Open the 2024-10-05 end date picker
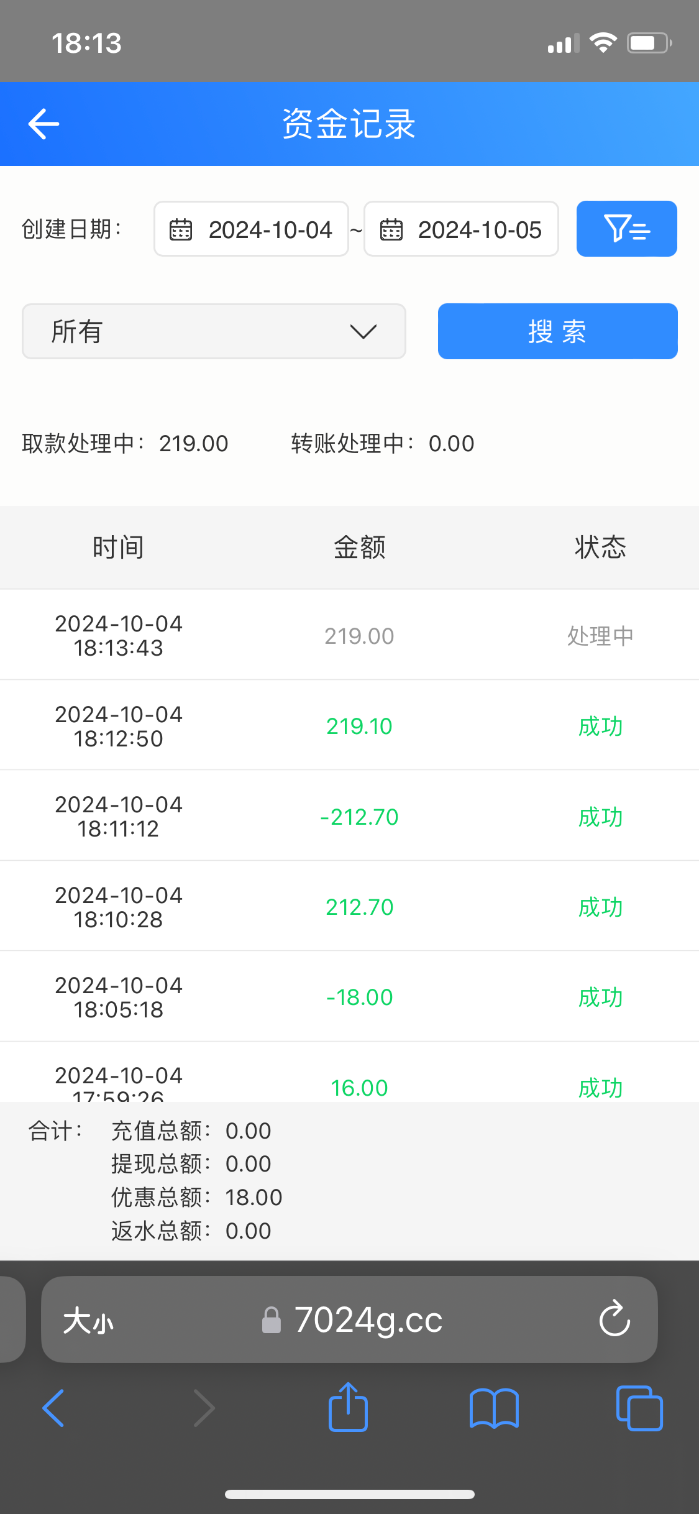 479,229
